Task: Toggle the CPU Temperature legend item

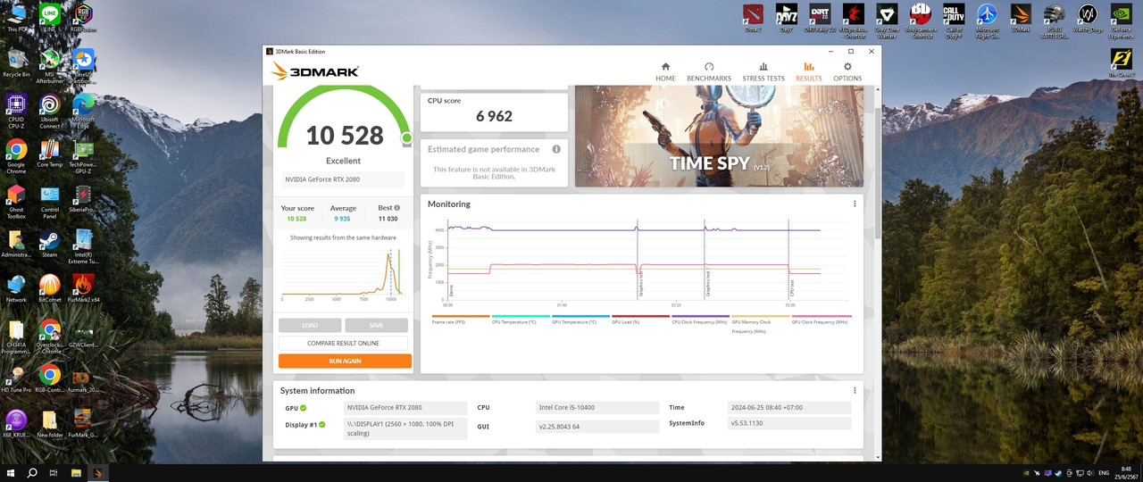Action: click(520, 320)
